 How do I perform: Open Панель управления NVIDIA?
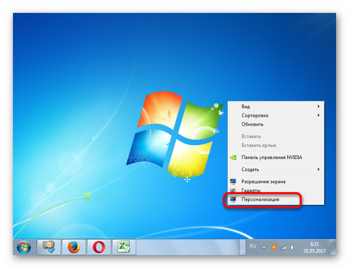pos(271,157)
